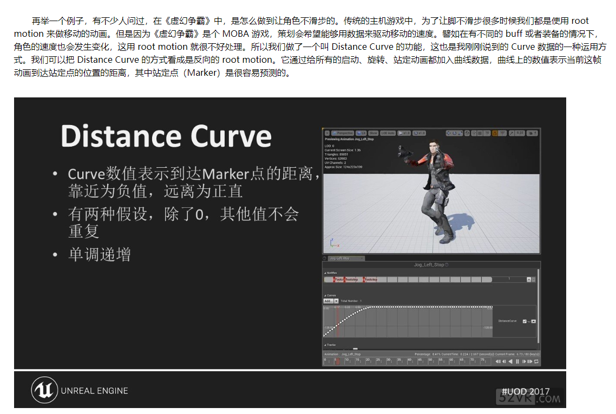Click the add notify track plus button

coord(529,279)
